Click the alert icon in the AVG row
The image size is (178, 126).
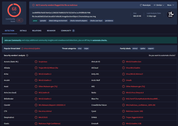coord(123,86)
